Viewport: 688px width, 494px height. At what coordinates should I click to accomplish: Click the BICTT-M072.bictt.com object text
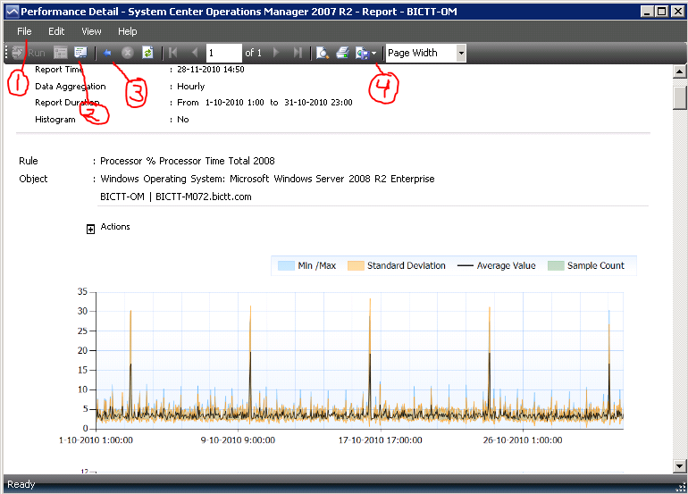[204, 197]
